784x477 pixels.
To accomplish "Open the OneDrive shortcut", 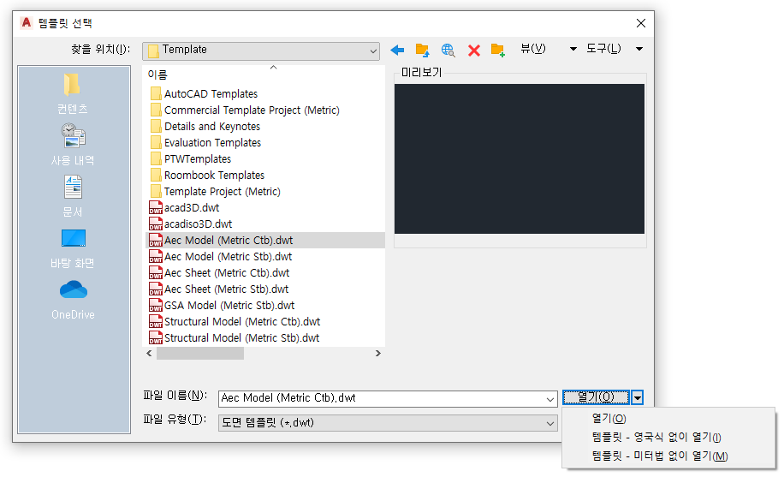I will pyautogui.click(x=73, y=300).
